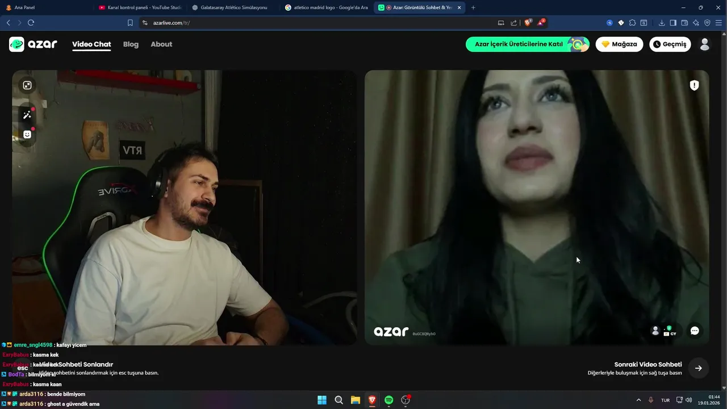Open OBS Studio from the taskbar

tap(406, 400)
